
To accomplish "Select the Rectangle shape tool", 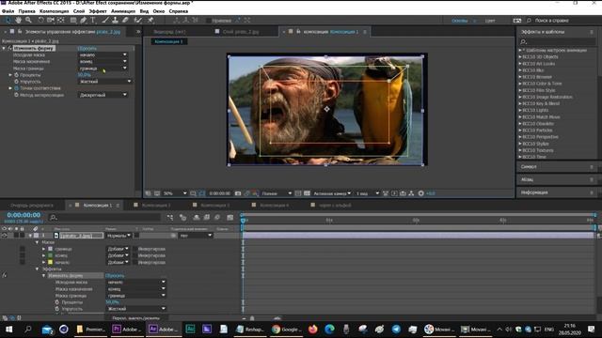I will [73, 21].
